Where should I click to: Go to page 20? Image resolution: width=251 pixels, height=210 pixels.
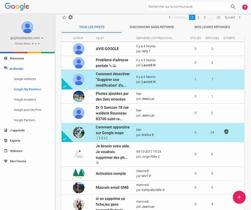point(218,17)
